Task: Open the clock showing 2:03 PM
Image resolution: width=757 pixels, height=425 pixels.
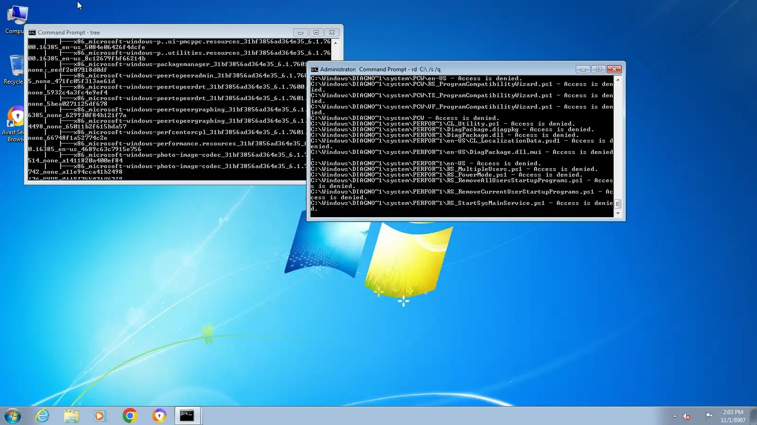Action: (733, 416)
